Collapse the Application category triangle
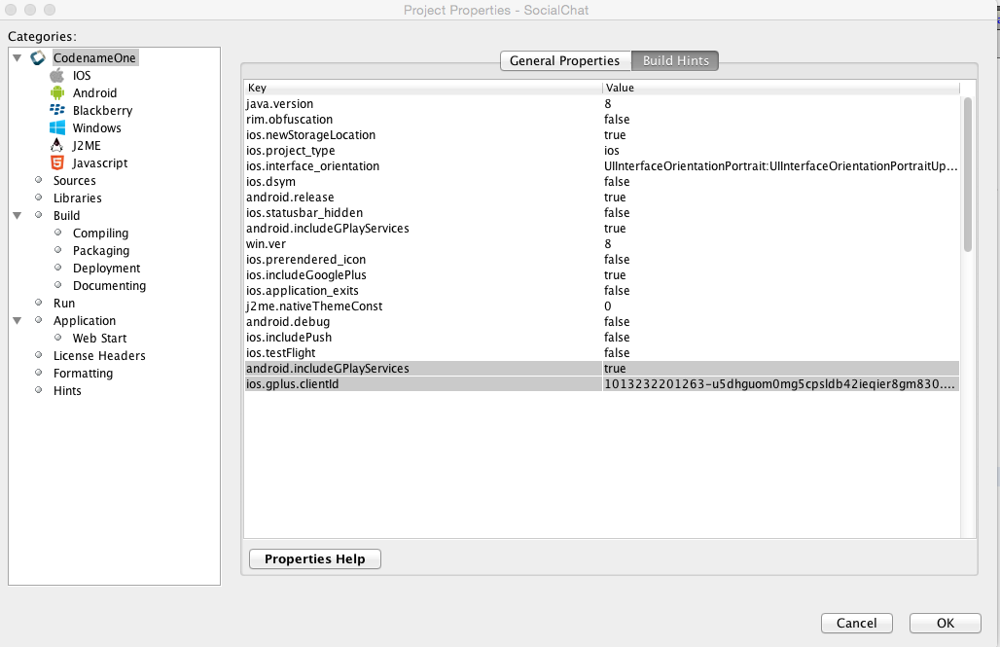Screen dimensions: 1000x647 (18, 321)
